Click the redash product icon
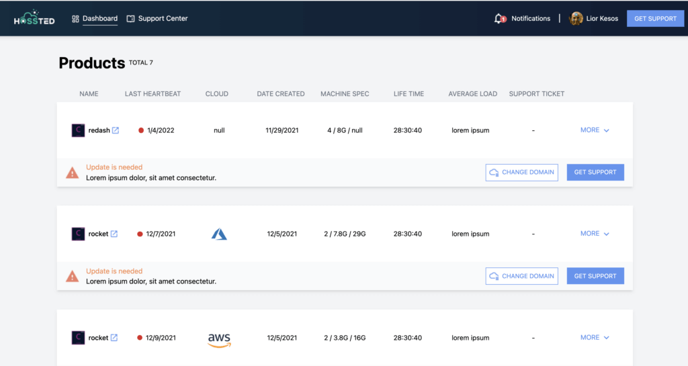688x366 pixels. (x=78, y=130)
